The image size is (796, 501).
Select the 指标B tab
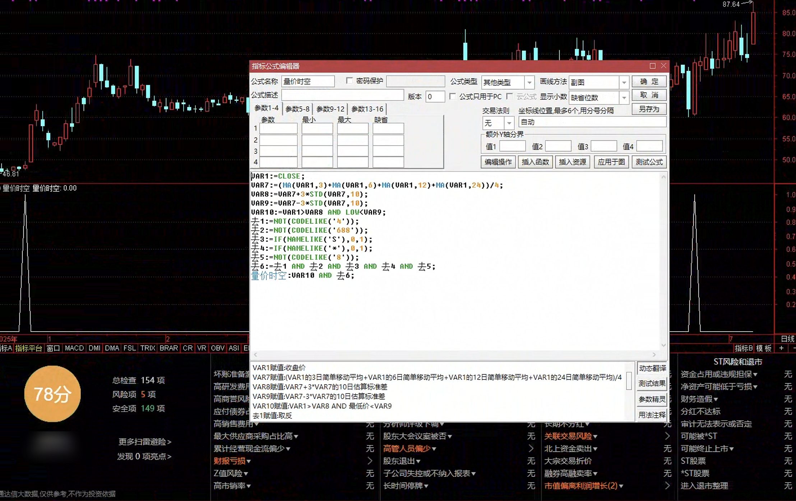point(743,348)
